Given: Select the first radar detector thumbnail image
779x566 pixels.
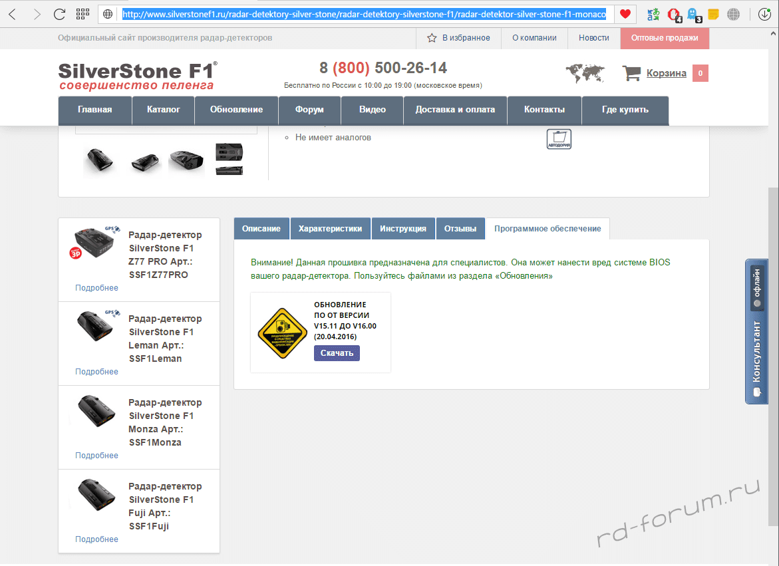Looking at the screenshot, I should pyautogui.click(x=100, y=160).
